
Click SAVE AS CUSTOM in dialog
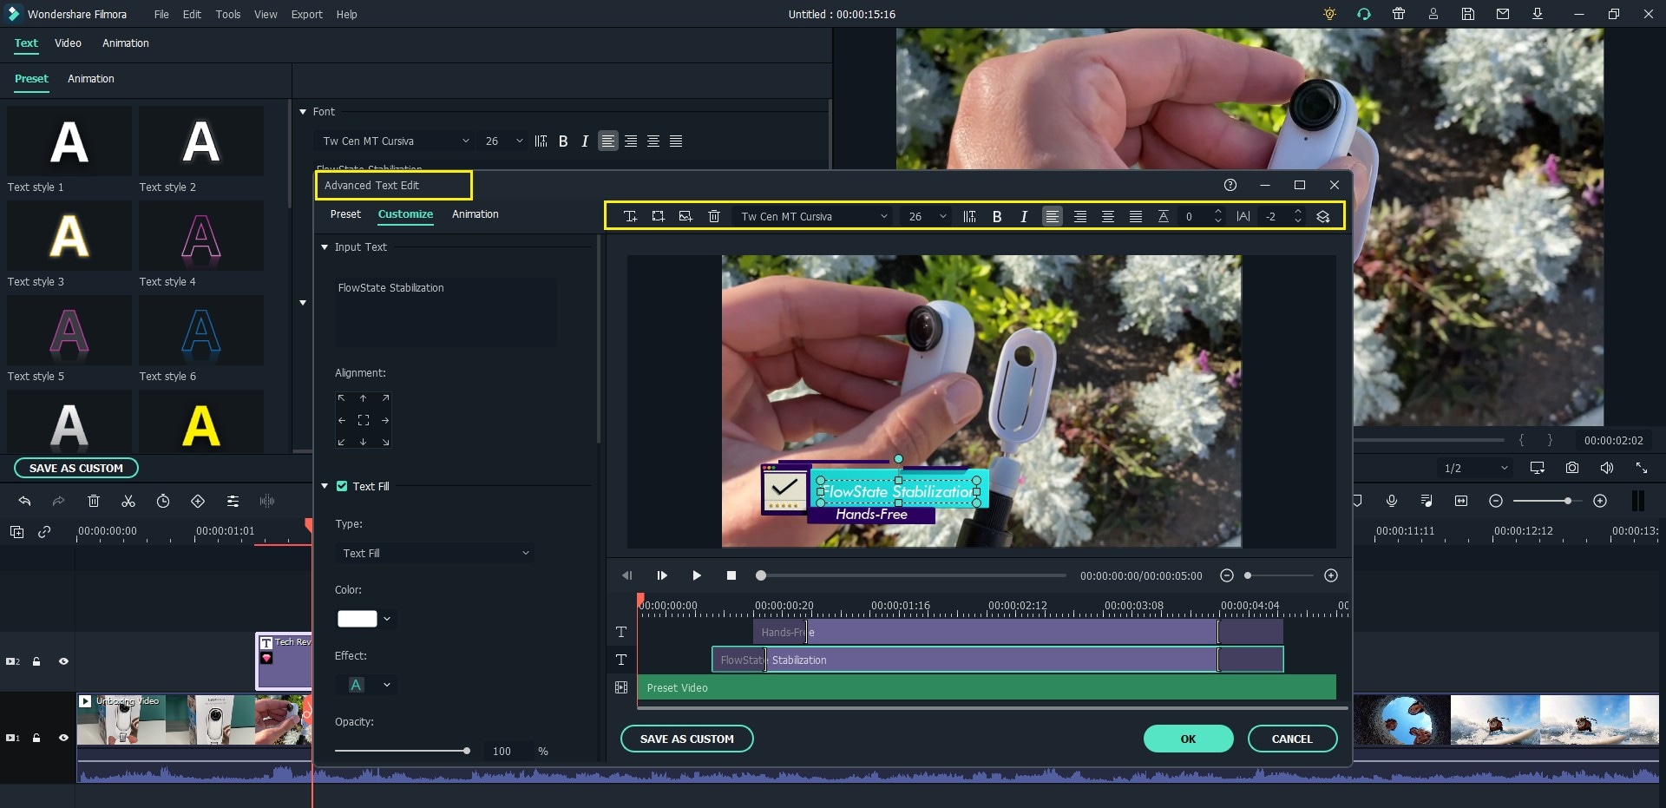point(687,739)
